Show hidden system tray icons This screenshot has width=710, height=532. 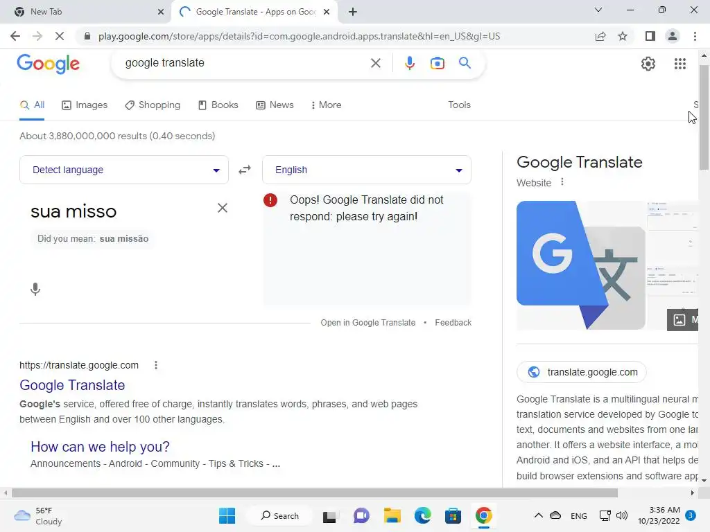[538, 515]
